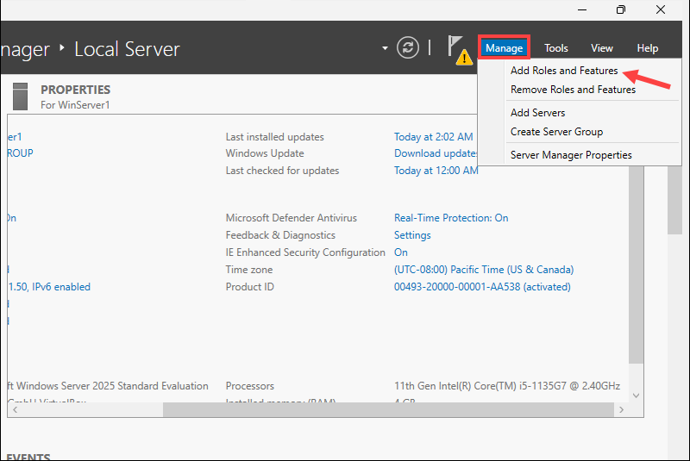Open the Pacific Time zone link
Screen dimensions: 690x461
pos(483,270)
